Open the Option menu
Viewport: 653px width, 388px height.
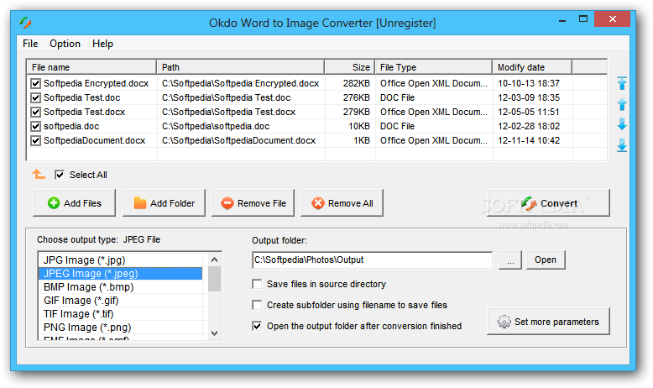[65, 44]
